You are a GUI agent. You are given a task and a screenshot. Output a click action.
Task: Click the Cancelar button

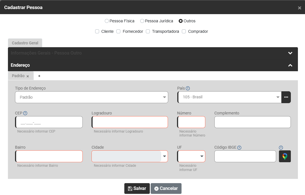pyautogui.click(x=166, y=188)
